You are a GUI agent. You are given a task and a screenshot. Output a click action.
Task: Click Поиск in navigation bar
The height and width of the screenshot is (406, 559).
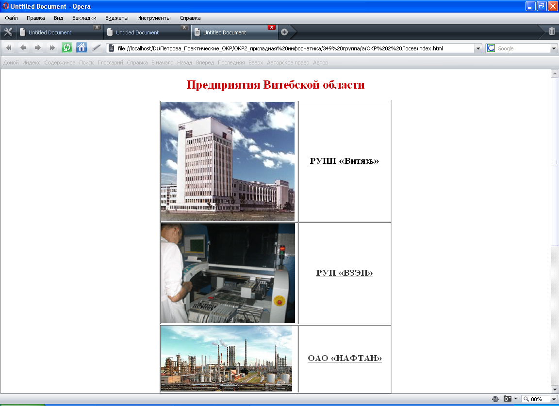[86, 62]
